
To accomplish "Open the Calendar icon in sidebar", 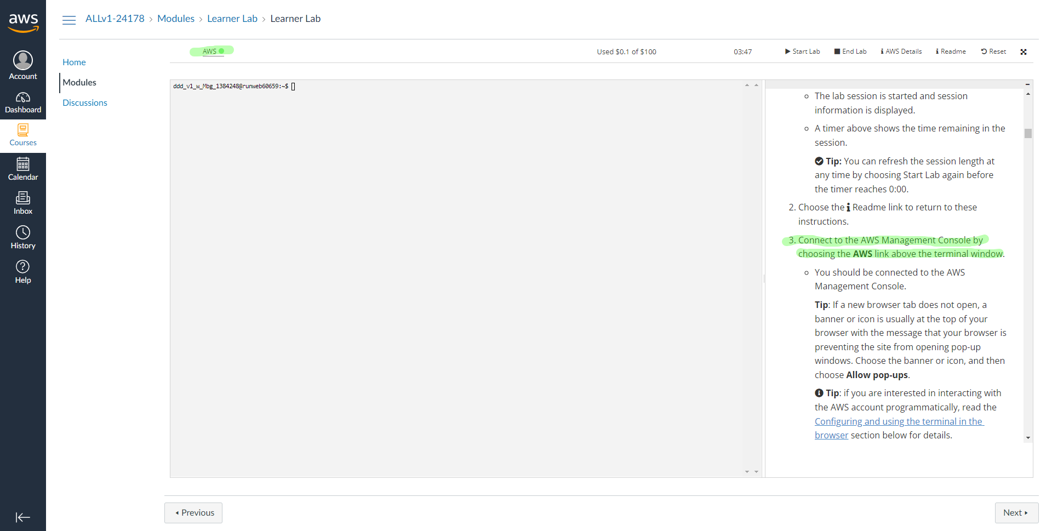I will 23,164.
